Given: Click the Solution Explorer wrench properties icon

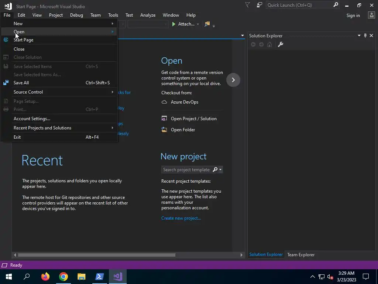Looking at the screenshot, I should pos(281,44).
